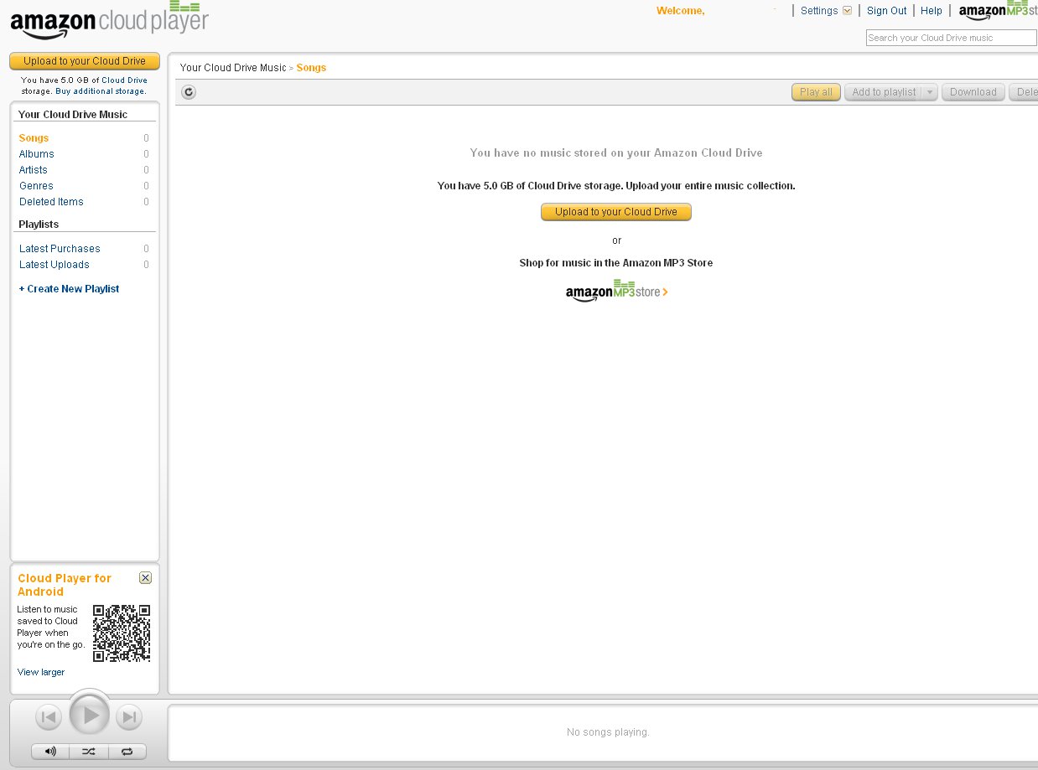
Task: Open the Latest Uploads playlist
Action: click(54, 265)
